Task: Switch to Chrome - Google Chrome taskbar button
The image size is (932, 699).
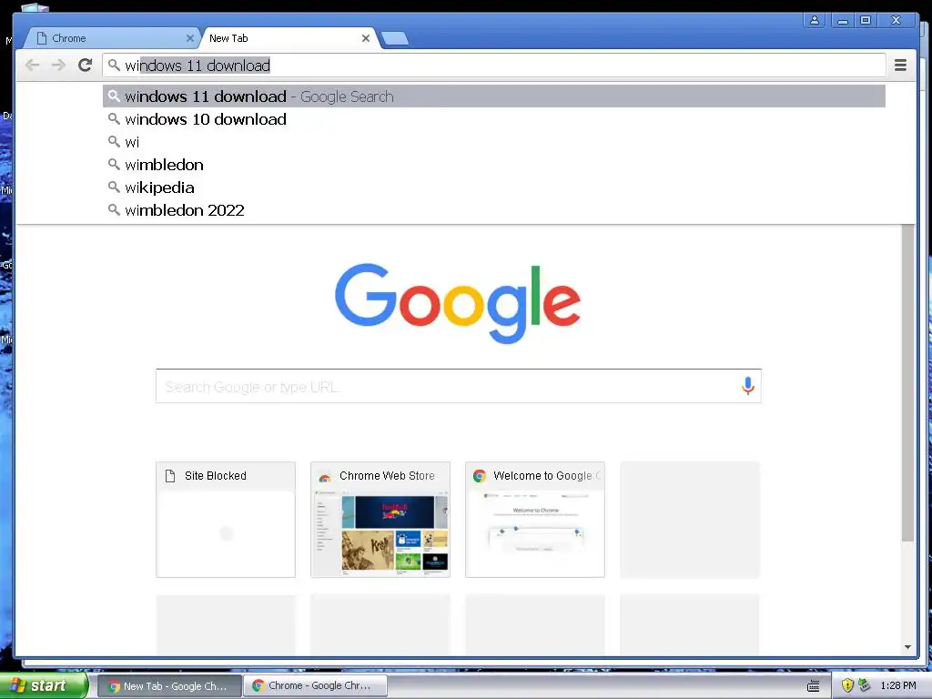Action: [x=315, y=686]
